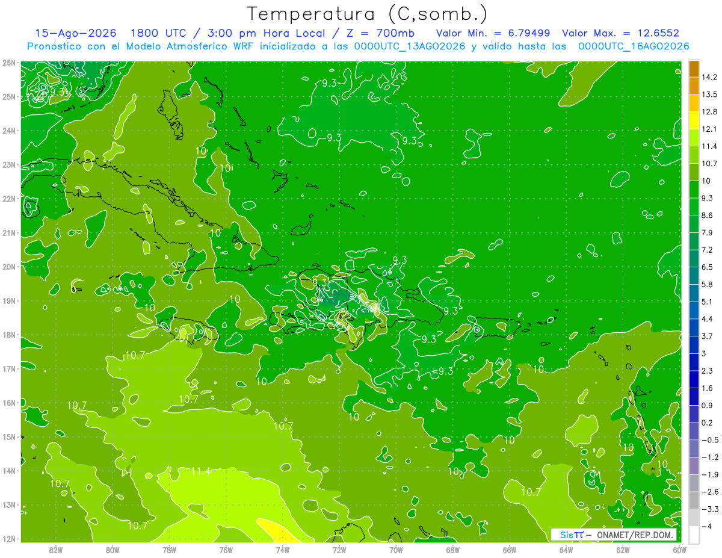Click the dark blue legend swatch between 1.6 and 2.3

pyautogui.click(x=694, y=379)
